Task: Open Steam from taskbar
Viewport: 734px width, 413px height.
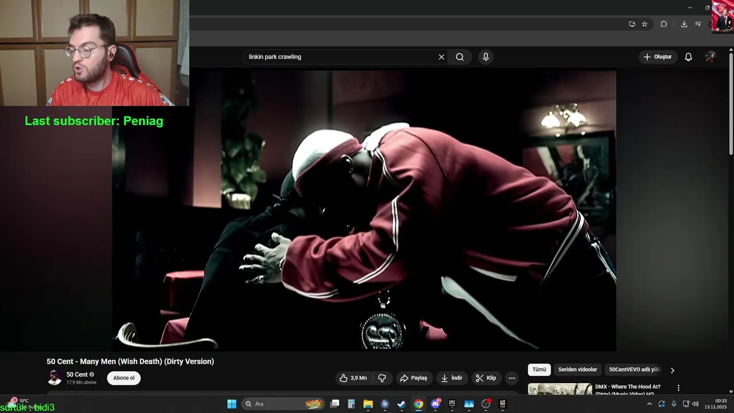Action: pos(401,404)
